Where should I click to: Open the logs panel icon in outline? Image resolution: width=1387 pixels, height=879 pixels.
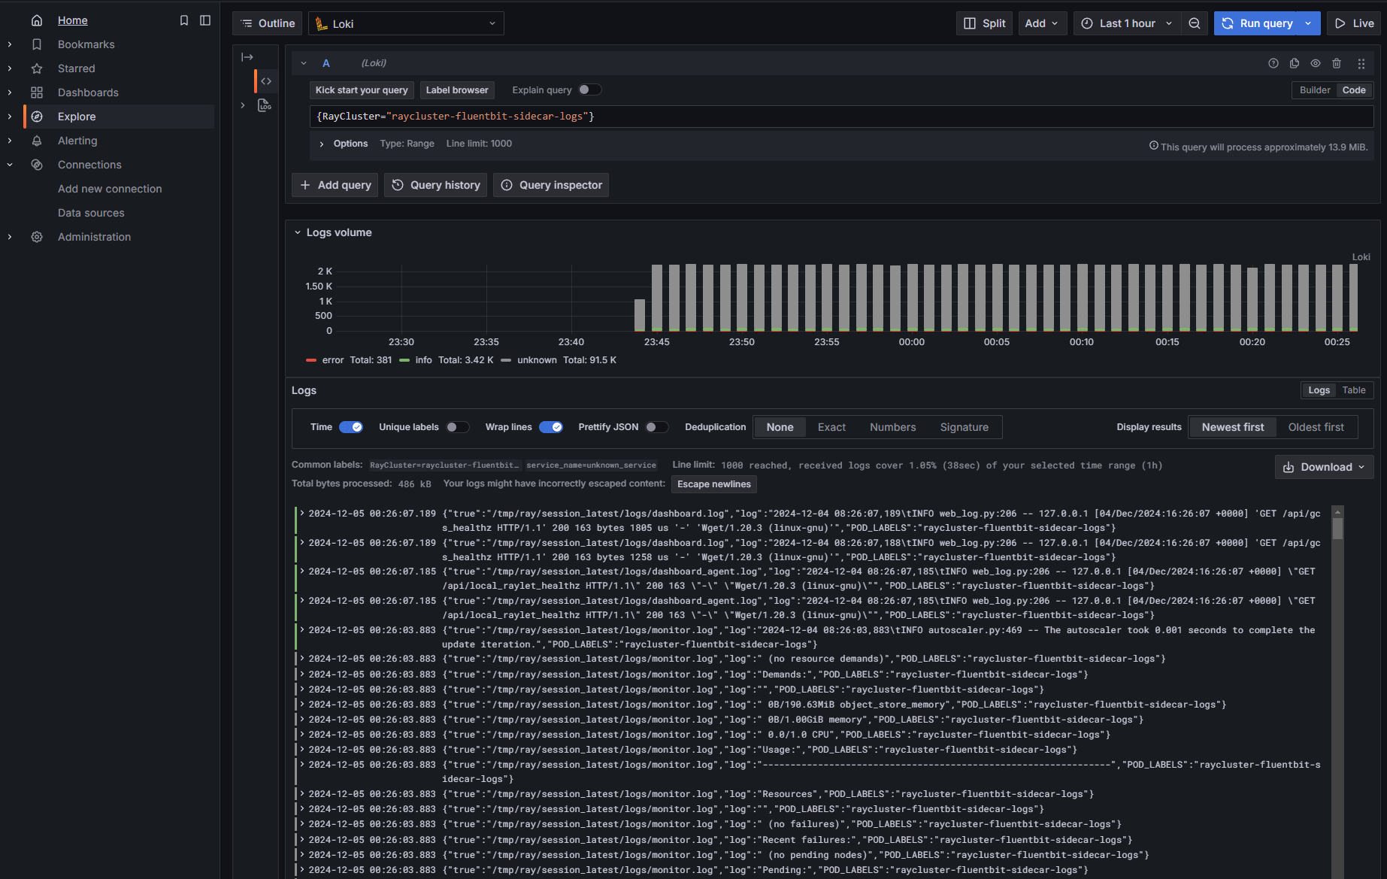pyautogui.click(x=264, y=105)
